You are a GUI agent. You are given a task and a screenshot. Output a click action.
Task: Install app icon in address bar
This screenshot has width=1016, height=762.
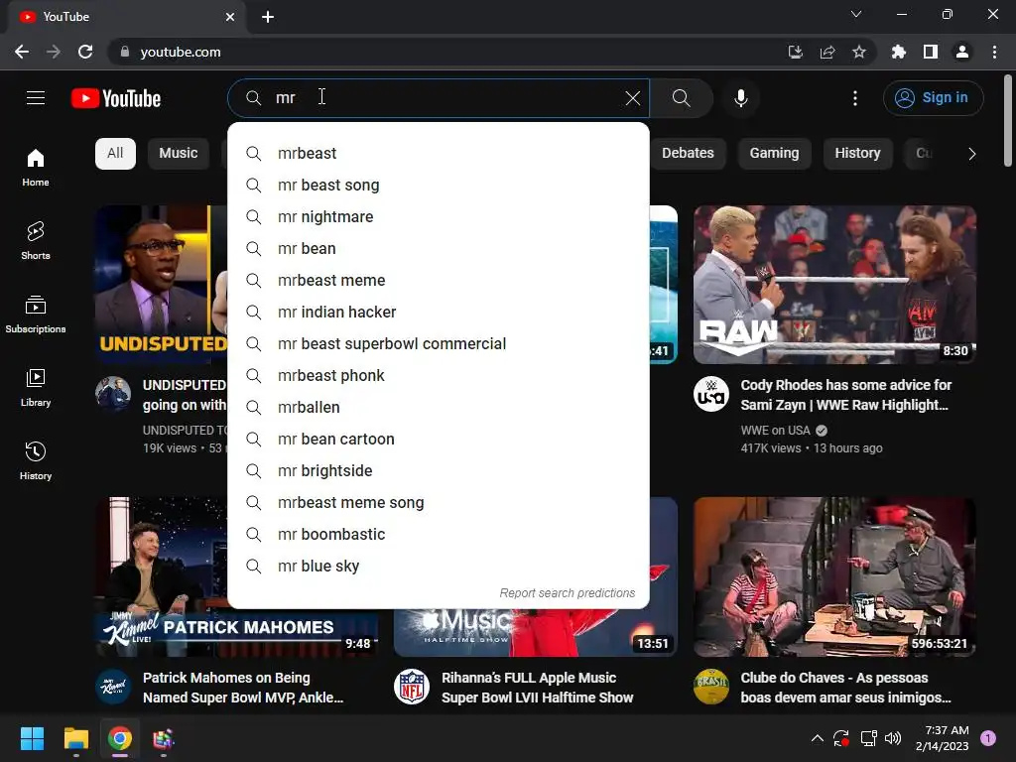(795, 52)
